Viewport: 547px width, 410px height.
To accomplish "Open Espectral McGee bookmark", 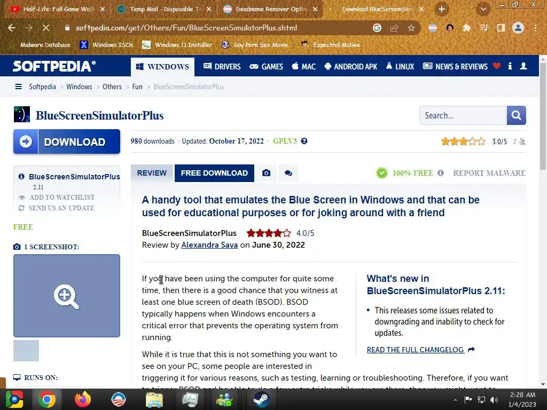I will coord(331,45).
